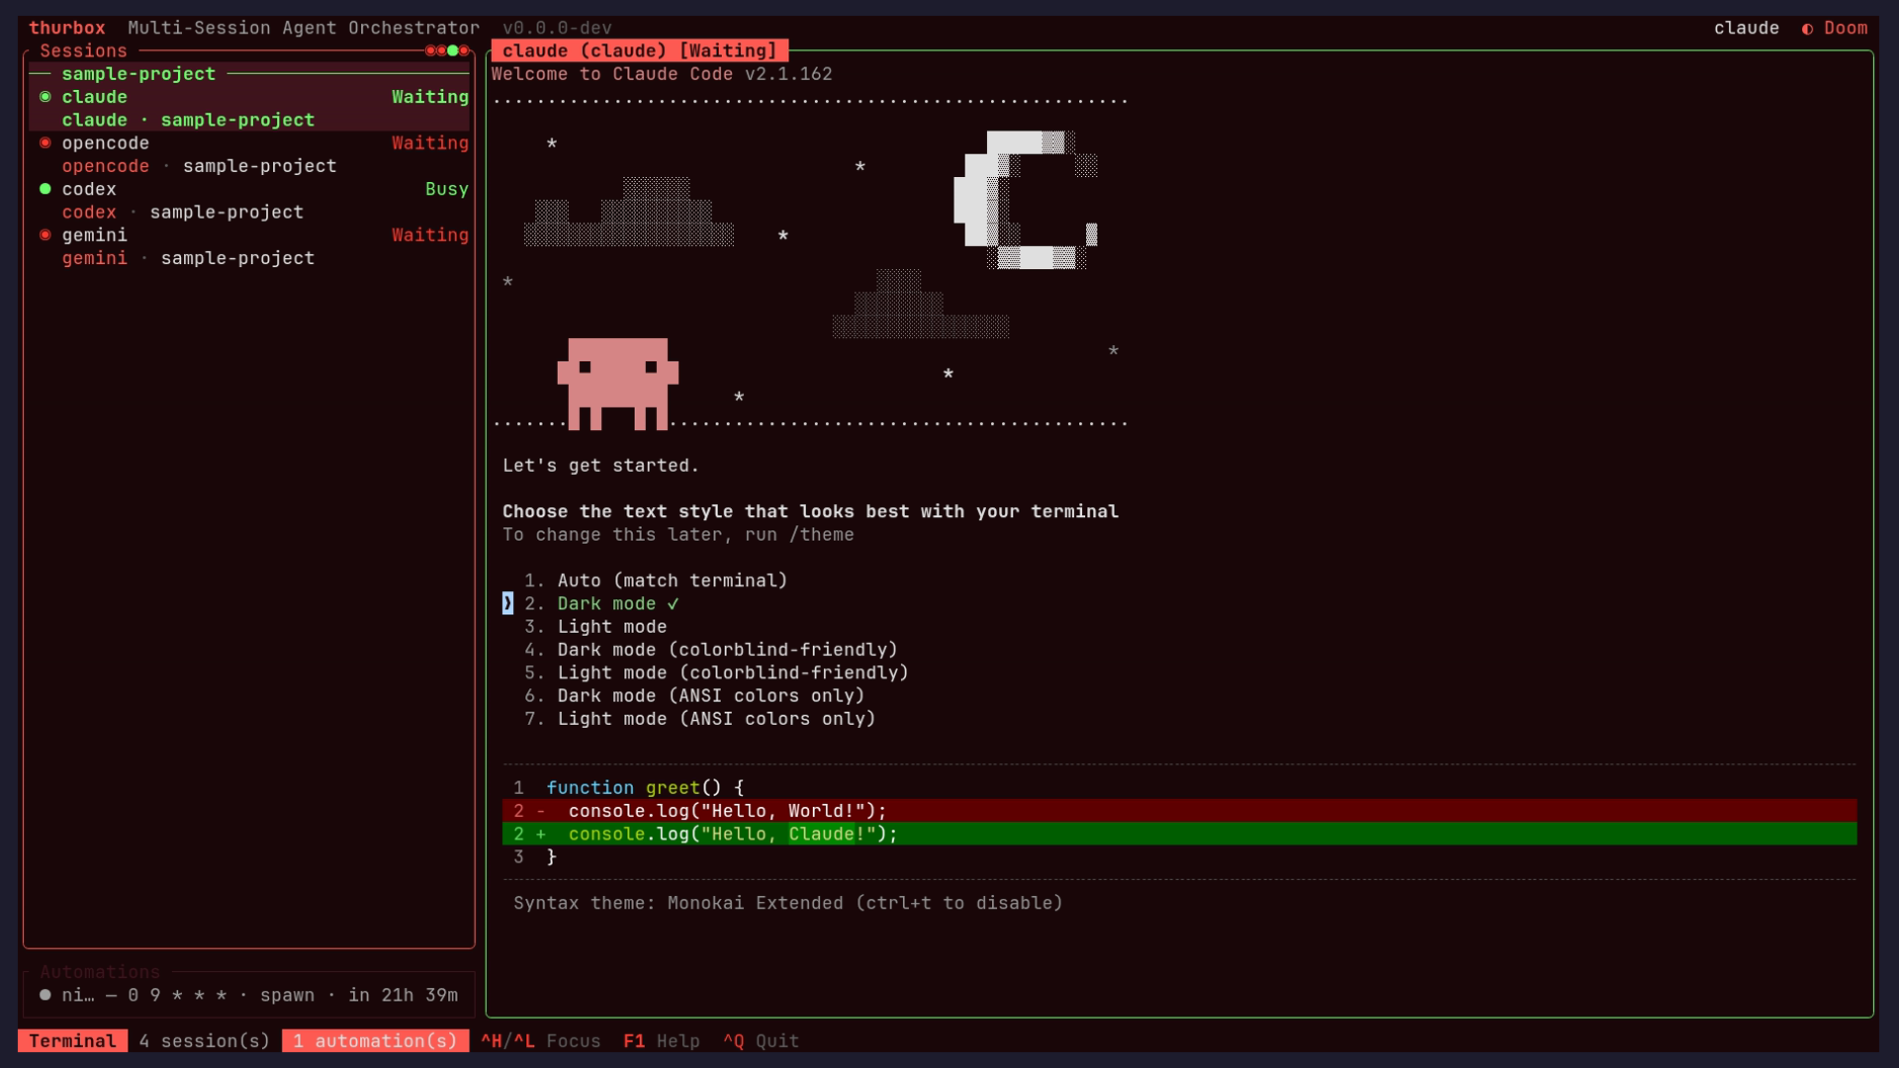This screenshot has width=1899, height=1068.
Task: Click the Busy status of the codex session
Action: click(447, 189)
